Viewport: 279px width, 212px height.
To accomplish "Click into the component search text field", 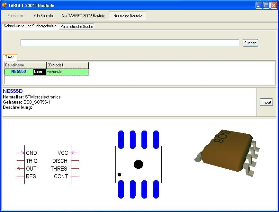I will pos(130,43).
